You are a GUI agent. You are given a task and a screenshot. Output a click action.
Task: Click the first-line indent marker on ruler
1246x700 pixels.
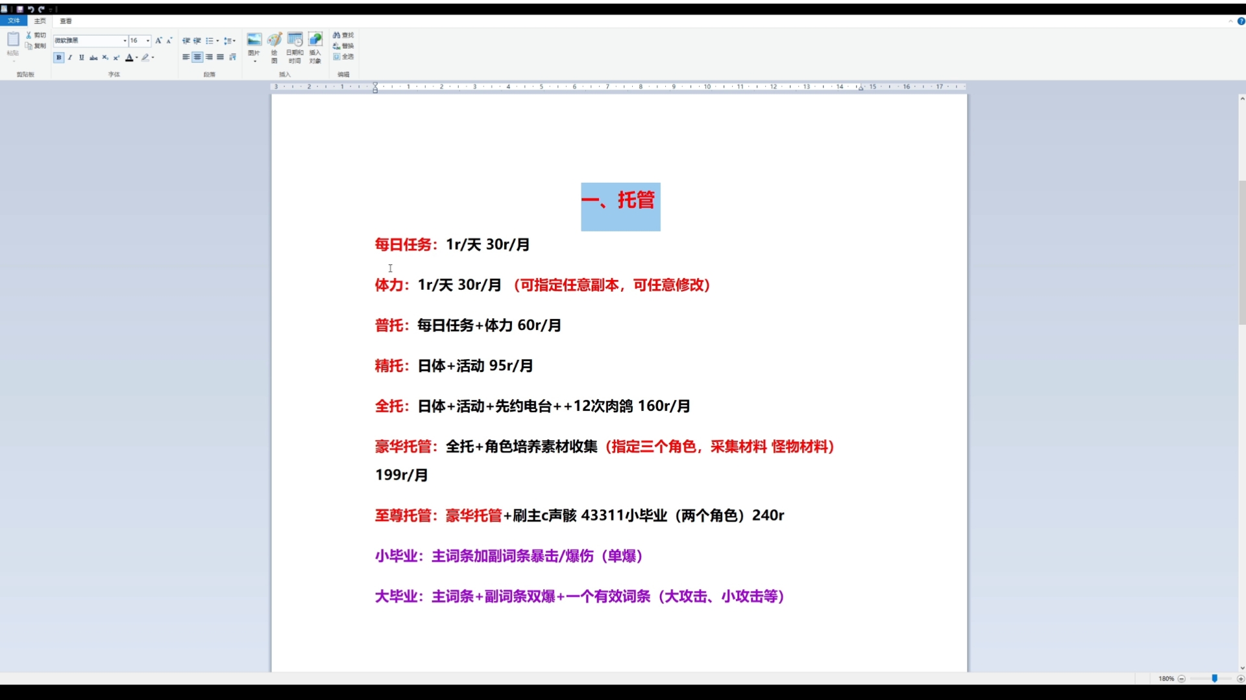point(375,84)
